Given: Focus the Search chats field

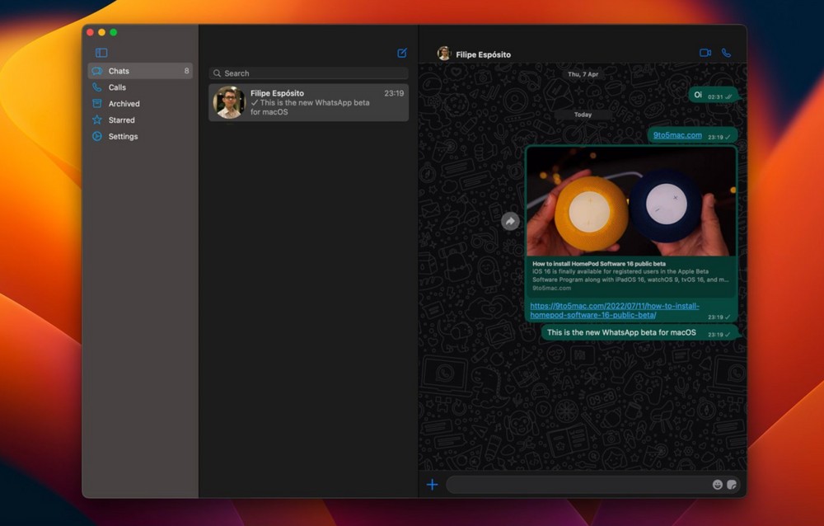Looking at the screenshot, I should [x=308, y=73].
